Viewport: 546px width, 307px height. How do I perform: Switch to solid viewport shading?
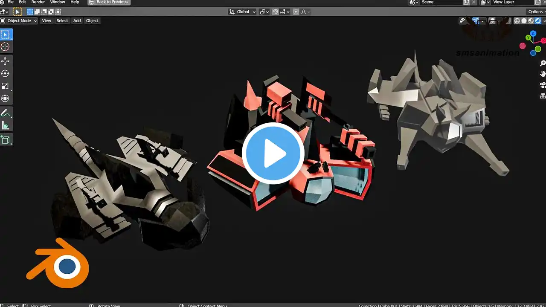tap(524, 20)
